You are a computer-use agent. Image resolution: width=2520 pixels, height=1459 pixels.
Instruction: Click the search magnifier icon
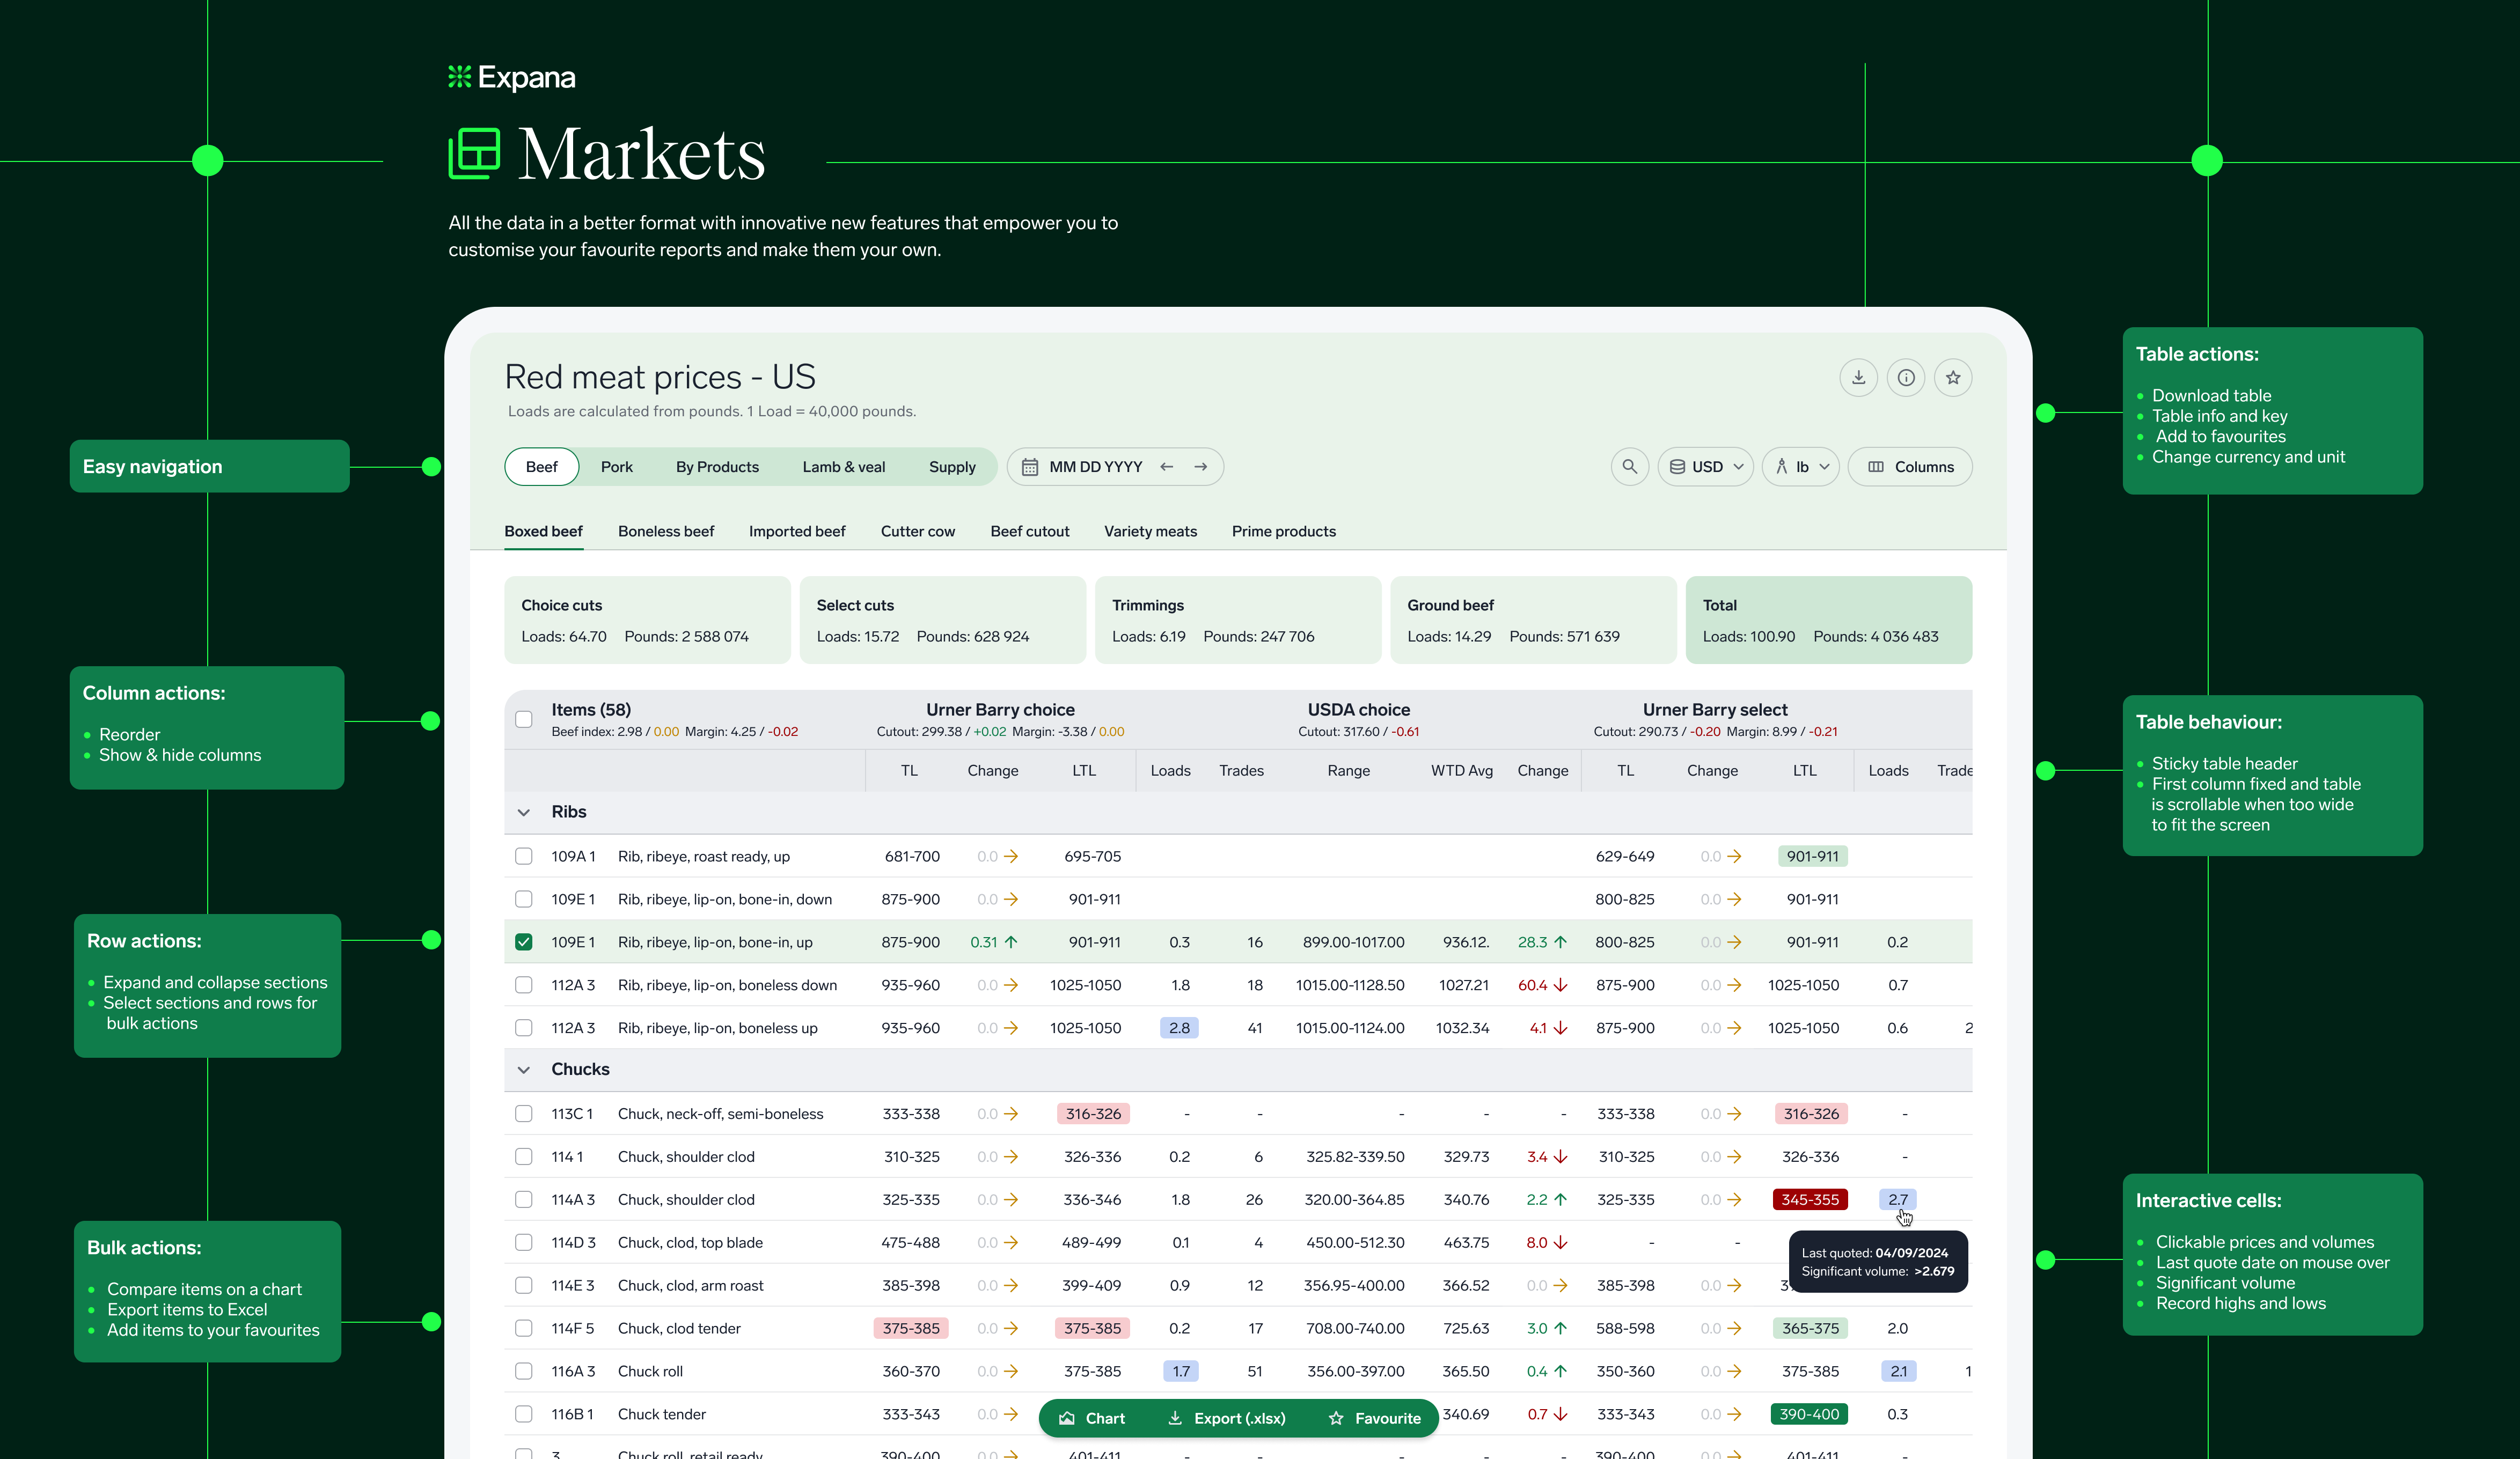click(1629, 467)
